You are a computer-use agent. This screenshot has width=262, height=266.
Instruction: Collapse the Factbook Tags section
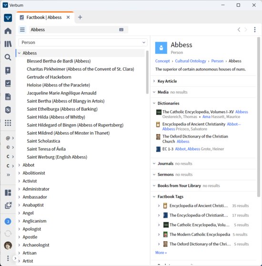point(154,197)
